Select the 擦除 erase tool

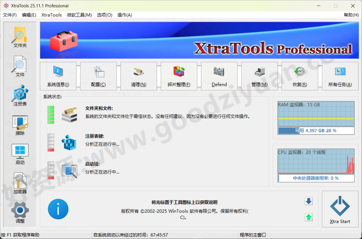[x=20, y=125]
